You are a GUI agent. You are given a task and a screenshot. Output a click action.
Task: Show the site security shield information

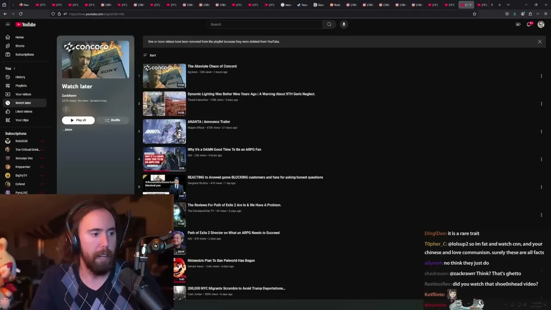click(53, 14)
